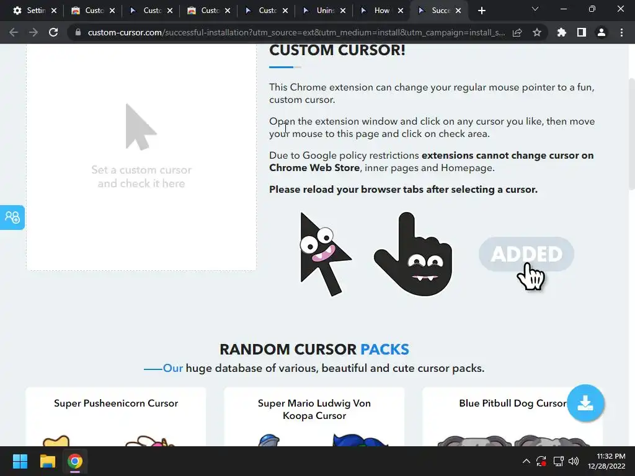Close the How tab
635x476 pixels.
pos(401,11)
